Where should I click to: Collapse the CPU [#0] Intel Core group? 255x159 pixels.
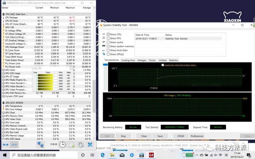point(4,14)
